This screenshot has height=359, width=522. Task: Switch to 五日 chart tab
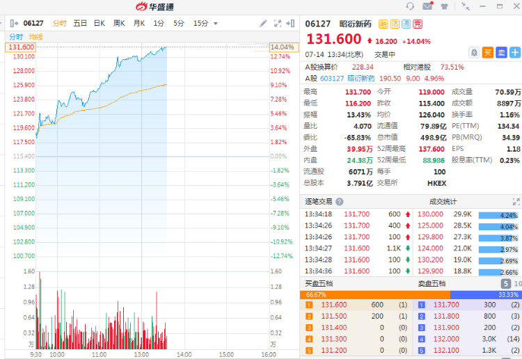(80, 23)
